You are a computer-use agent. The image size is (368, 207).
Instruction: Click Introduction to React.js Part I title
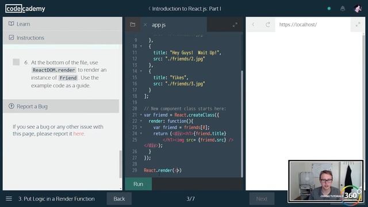tap(186, 9)
